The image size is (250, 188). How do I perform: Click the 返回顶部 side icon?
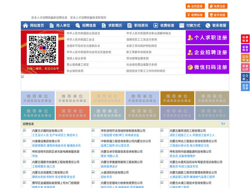(x=245, y=87)
